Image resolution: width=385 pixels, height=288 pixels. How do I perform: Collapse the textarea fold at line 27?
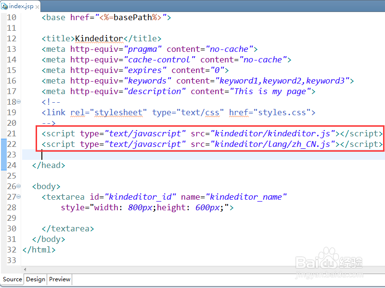(x=18, y=196)
